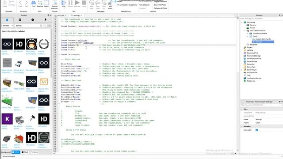Select Baseplate in the Explorer tree
This screenshot has height=159, width=283.
(253, 45)
